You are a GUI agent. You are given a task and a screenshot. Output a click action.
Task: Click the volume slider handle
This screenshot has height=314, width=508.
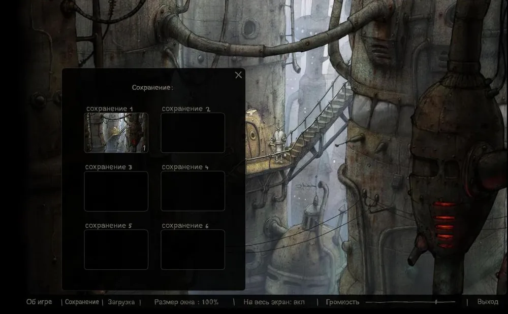(436, 302)
